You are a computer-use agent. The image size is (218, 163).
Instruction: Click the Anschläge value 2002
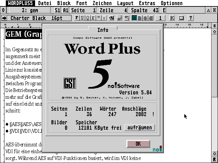click(x=141, y=114)
